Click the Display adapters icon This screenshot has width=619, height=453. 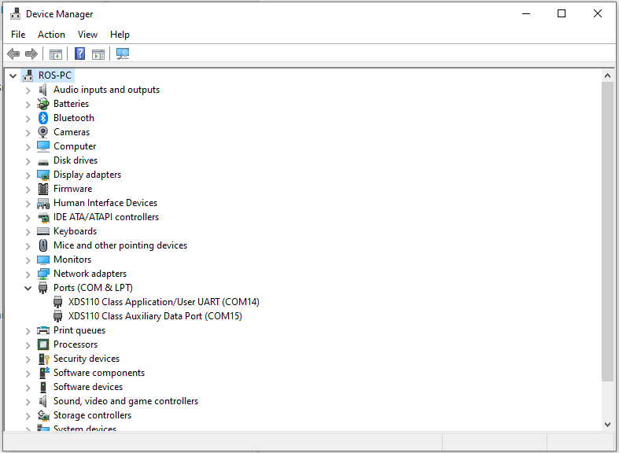click(43, 175)
